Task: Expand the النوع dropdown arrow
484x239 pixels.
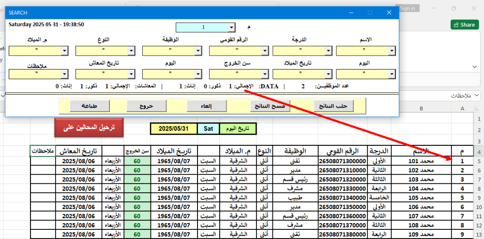Action: [132, 51]
